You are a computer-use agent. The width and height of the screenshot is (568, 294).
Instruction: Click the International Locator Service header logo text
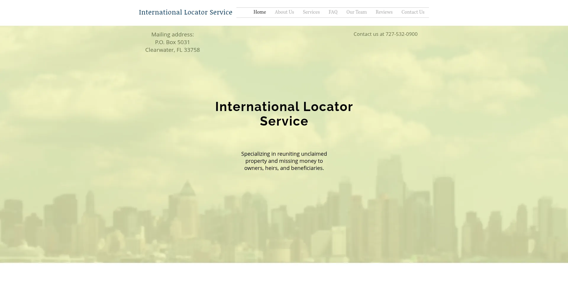(x=185, y=12)
